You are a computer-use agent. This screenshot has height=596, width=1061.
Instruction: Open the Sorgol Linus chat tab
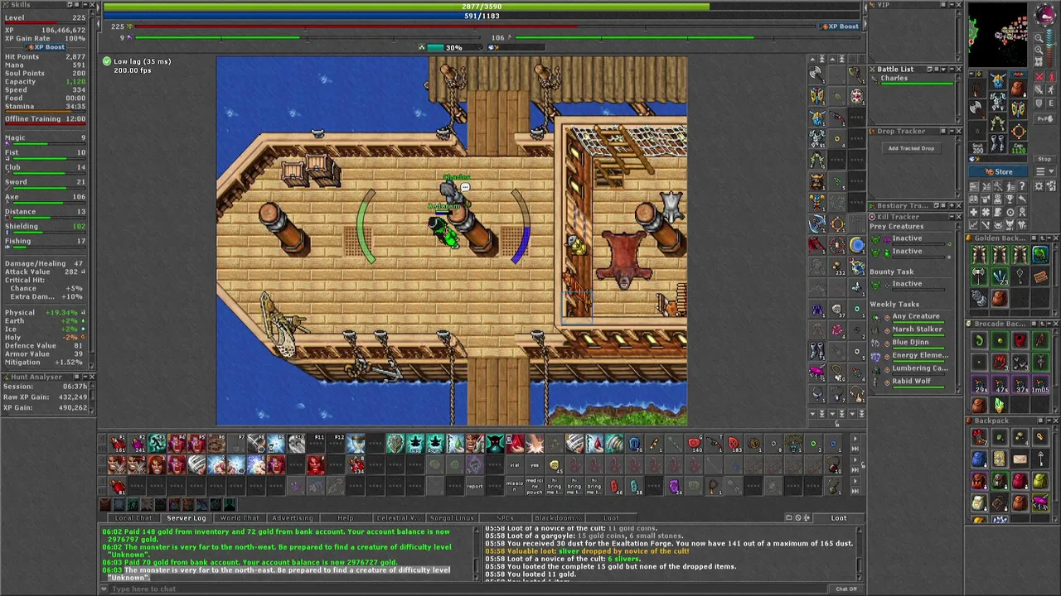tap(452, 518)
